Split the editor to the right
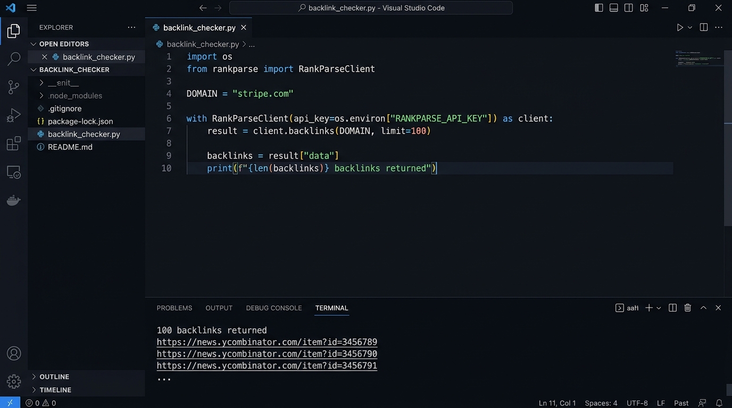 point(704,28)
